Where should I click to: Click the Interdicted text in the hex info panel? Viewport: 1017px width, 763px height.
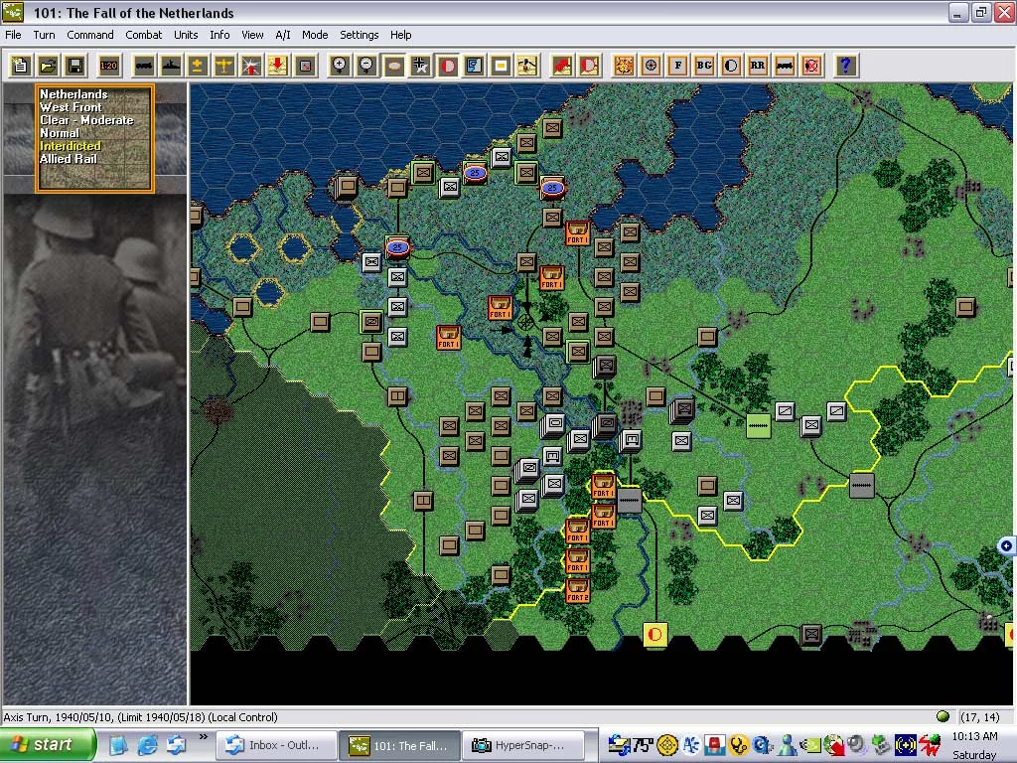(71, 146)
